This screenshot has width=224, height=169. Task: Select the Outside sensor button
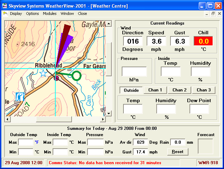(131, 90)
